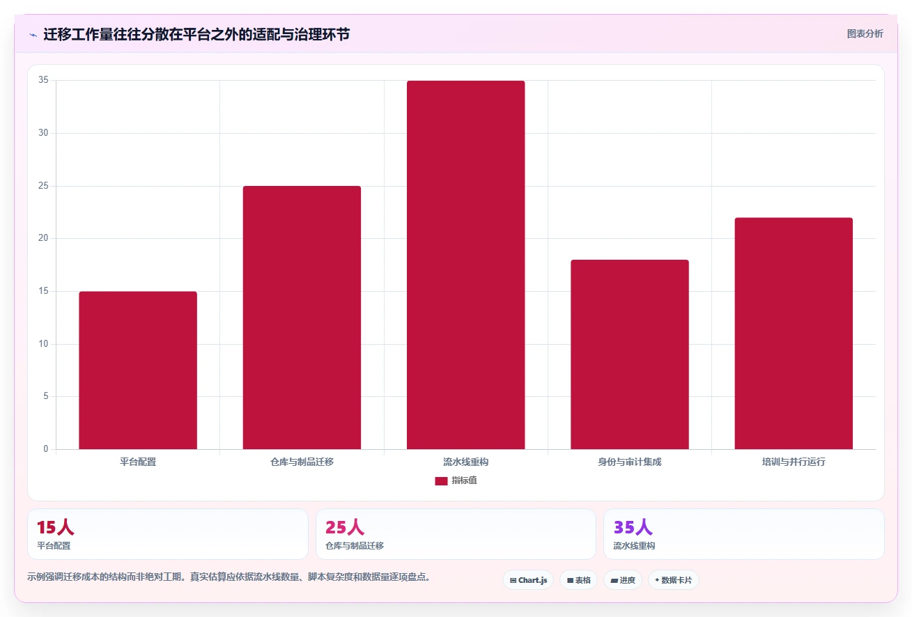Open the 15人 平台配置 data card
912x617 pixels.
(168, 534)
